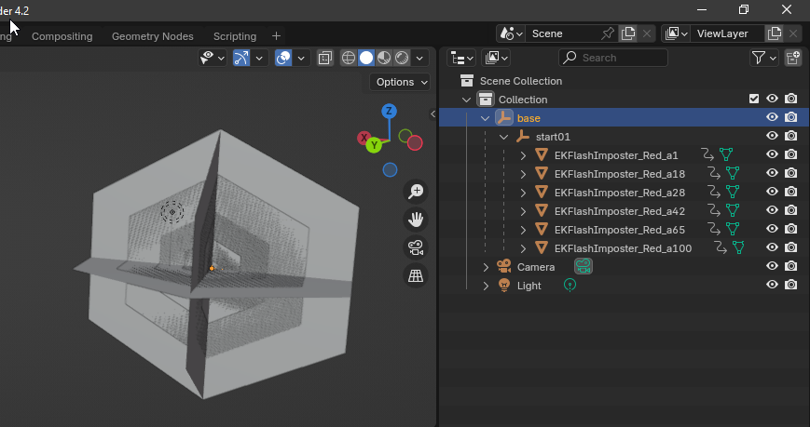Select wireframe viewport shading mode
The image size is (810, 427).
pyautogui.click(x=349, y=58)
